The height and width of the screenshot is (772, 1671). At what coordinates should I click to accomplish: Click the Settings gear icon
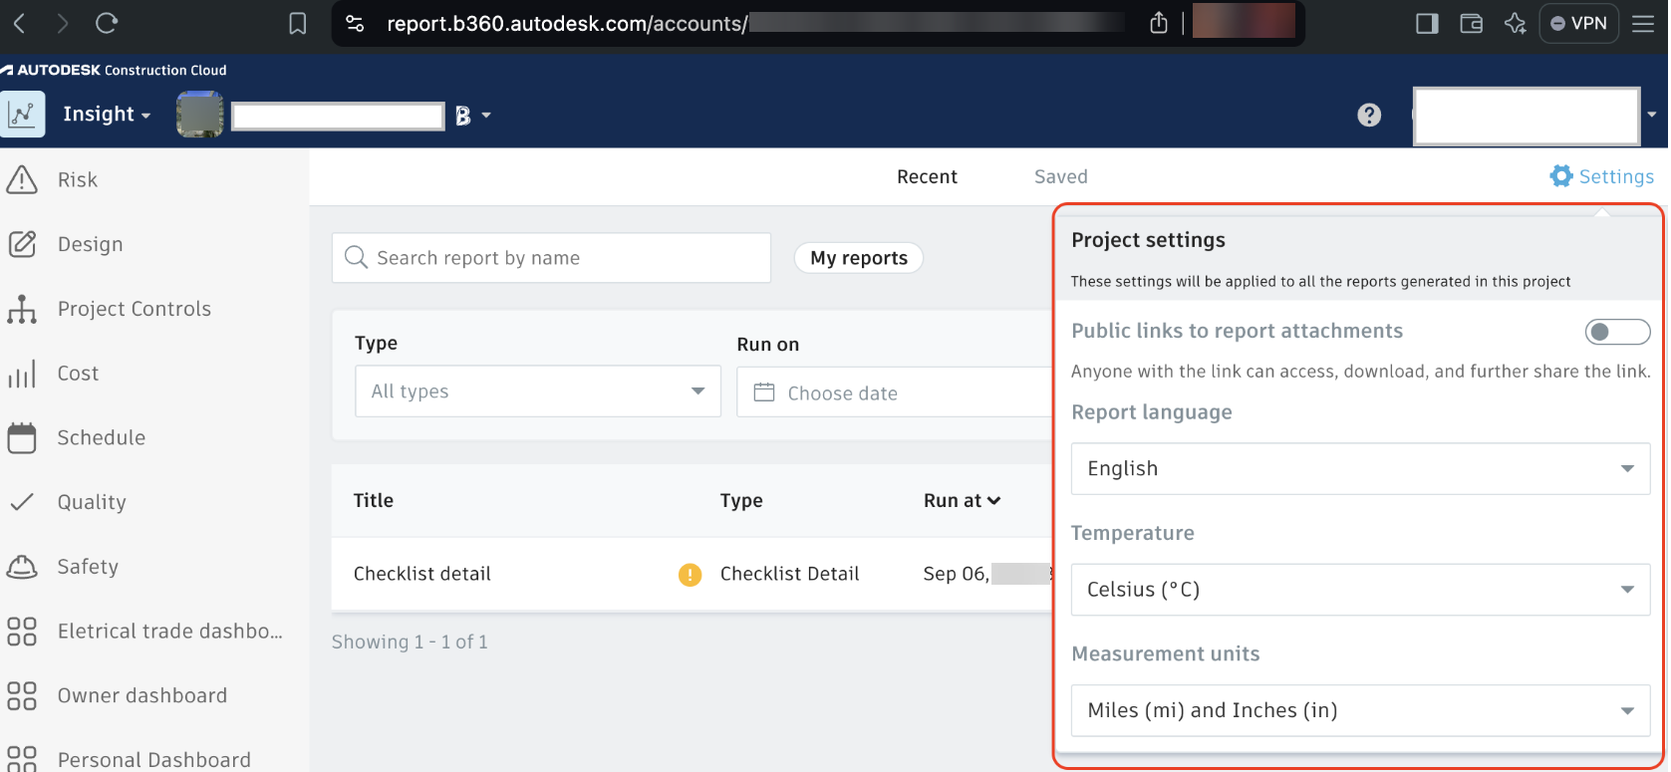tap(1560, 176)
